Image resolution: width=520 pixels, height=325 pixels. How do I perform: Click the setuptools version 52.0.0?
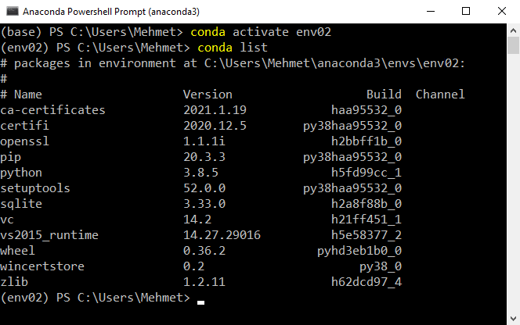click(204, 188)
